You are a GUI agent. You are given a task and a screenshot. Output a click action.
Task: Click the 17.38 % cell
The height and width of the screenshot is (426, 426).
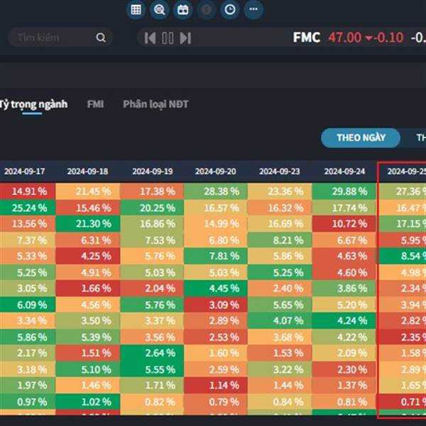point(152,191)
